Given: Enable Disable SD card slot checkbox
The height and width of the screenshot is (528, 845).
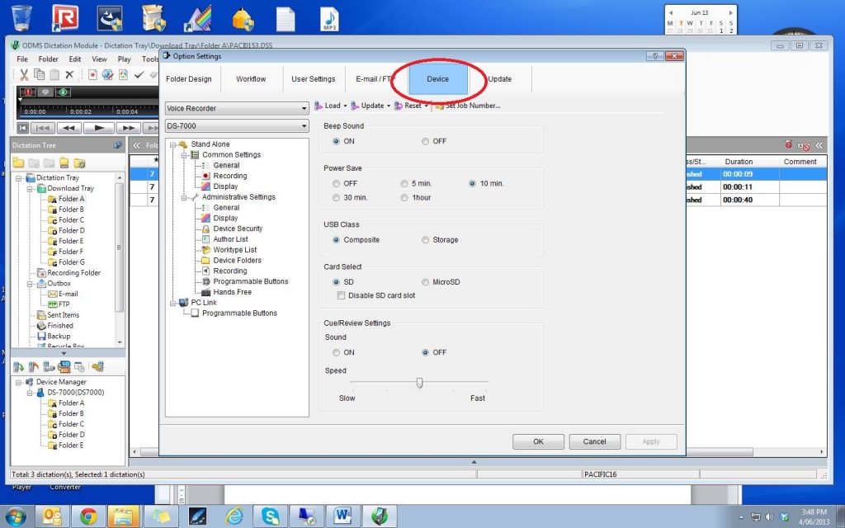Looking at the screenshot, I should coord(341,295).
